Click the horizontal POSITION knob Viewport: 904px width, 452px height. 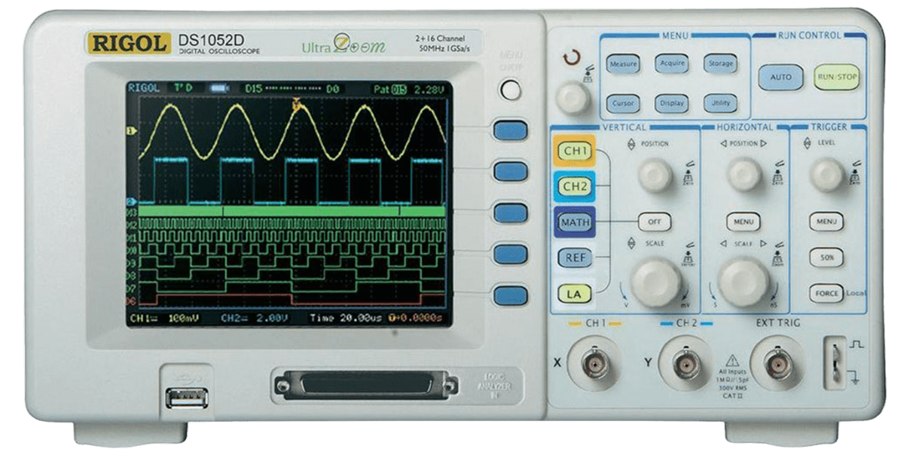click(744, 175)
